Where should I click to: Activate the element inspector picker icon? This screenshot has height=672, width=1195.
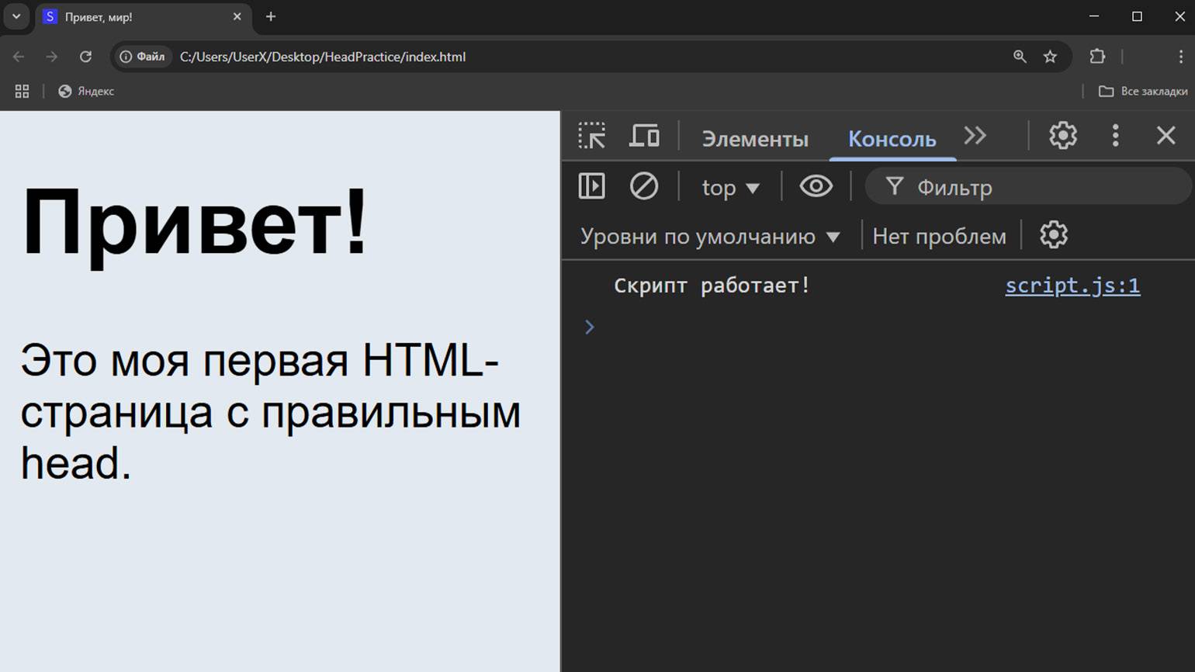(x=591, y=137)
